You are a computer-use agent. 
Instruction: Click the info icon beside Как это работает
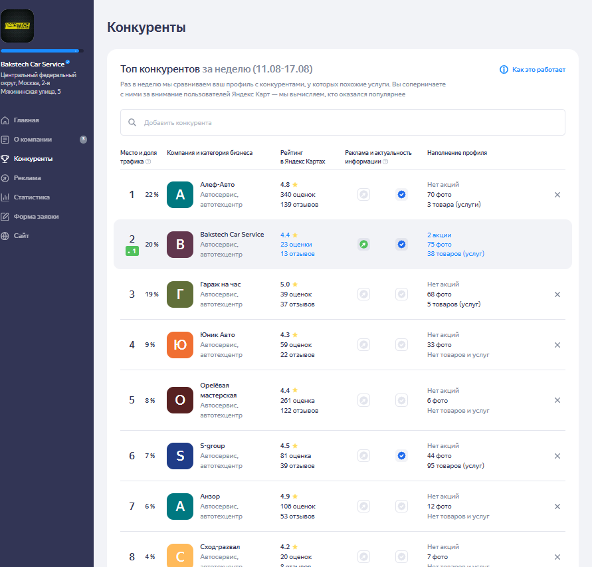coord(504,70)
